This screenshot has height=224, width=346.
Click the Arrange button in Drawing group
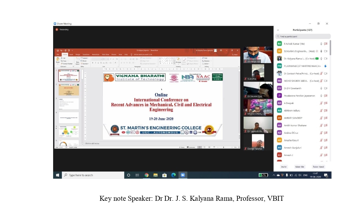point(178,61)
